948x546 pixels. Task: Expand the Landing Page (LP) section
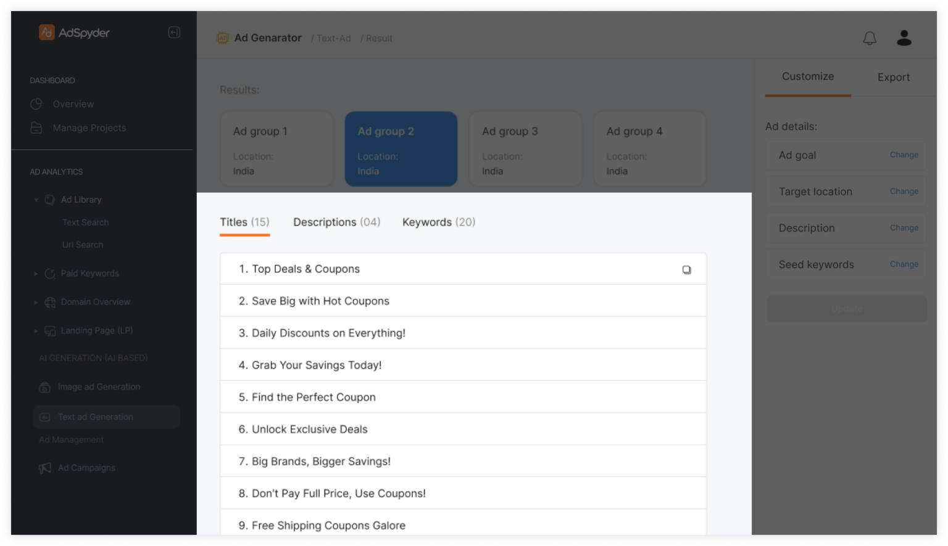36,331
